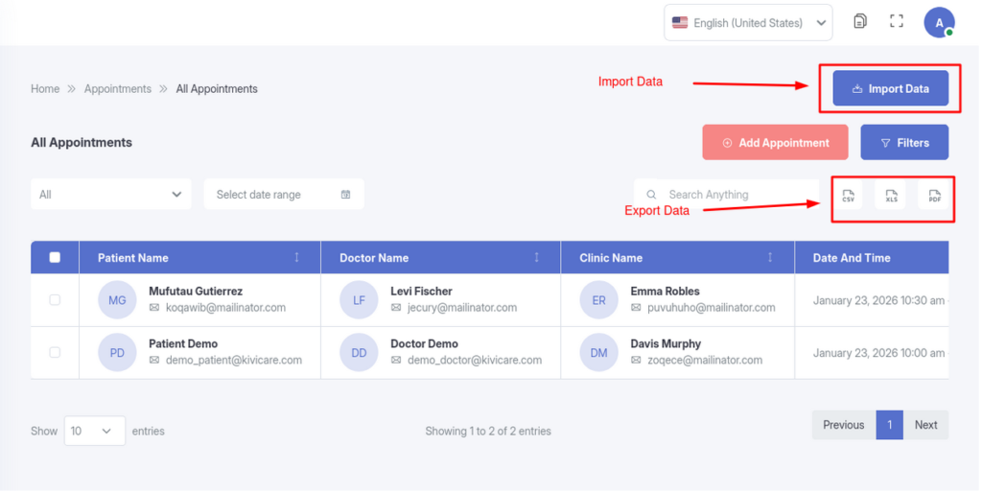Select the Patient Demo row checkbox
This screenshot has height=493, width=982.
[55, 352]
